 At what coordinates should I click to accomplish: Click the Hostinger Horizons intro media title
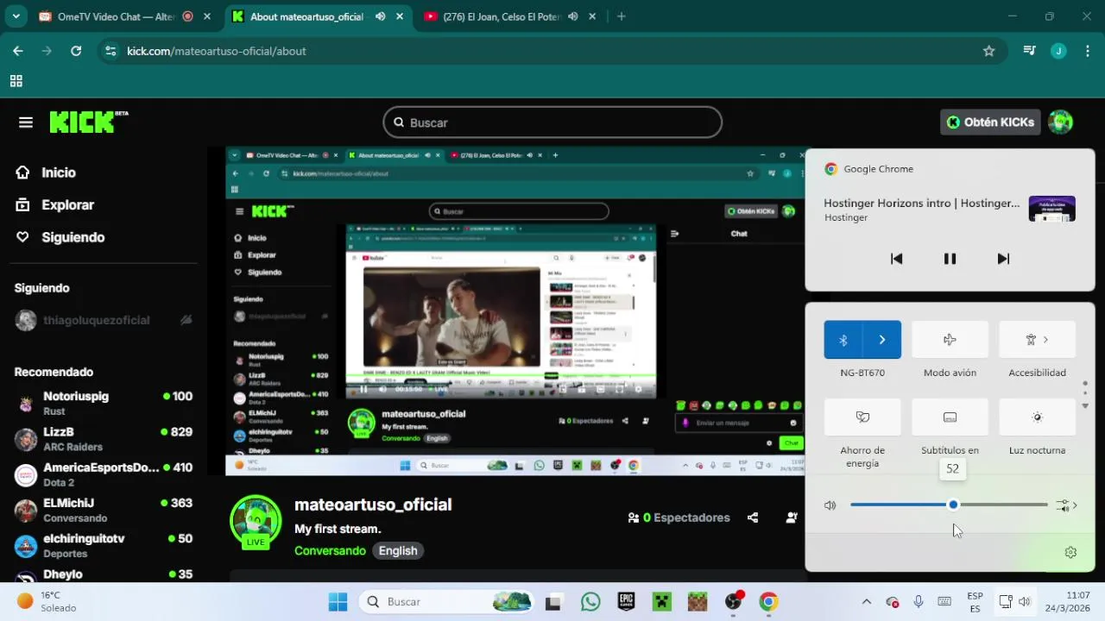(x=921, y=204)
